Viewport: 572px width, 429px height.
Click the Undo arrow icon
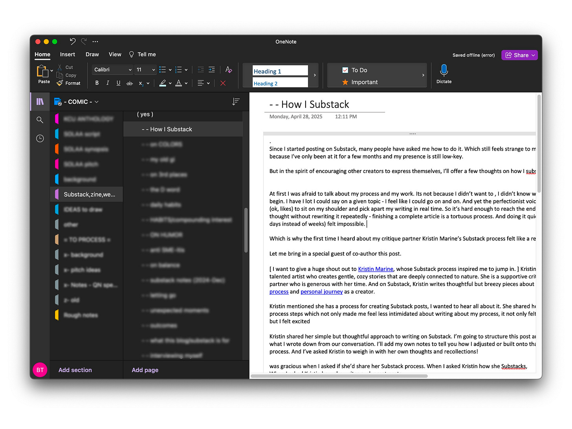tap(72, 41)
